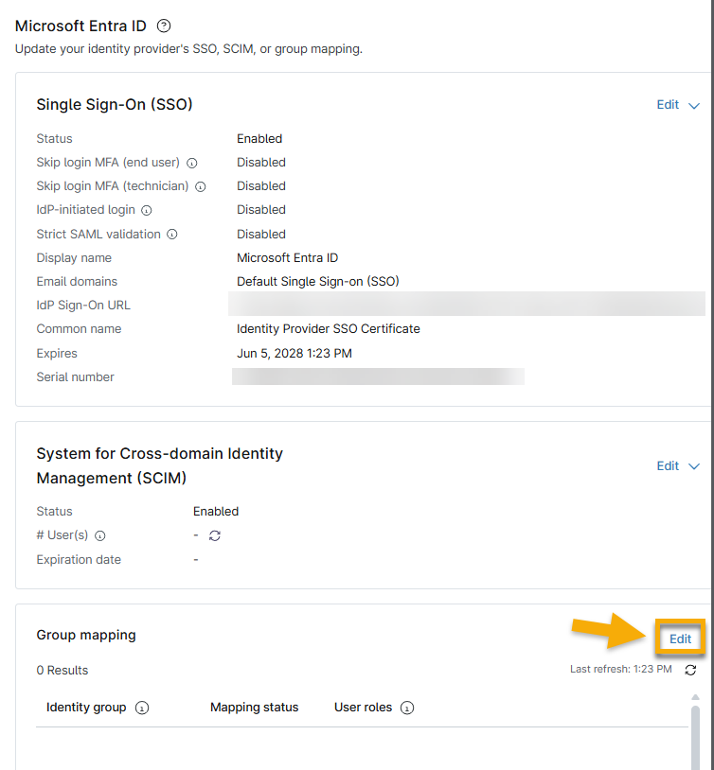Select the 'Jun 5, 2028 1:23 PM' expiry value
The height and width of the screenshot is (770, 714).
click(x=295, y=353)
